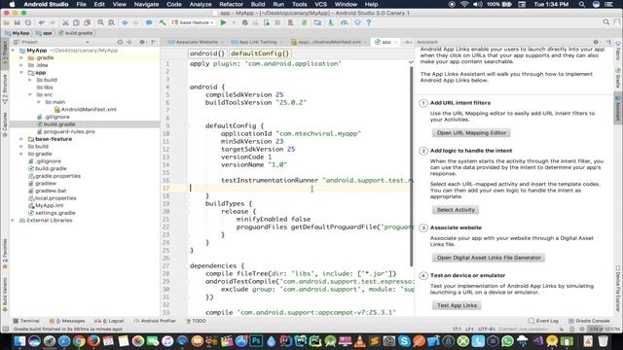Open Assistant panel gear settings

pos(596,42)
